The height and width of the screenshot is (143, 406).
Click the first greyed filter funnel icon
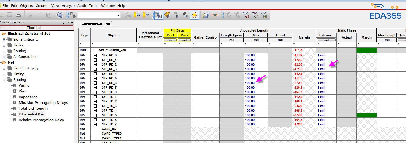tap(228, 15)
